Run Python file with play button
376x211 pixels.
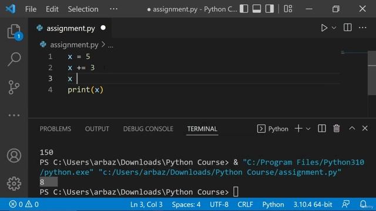[x=324, y=28]
